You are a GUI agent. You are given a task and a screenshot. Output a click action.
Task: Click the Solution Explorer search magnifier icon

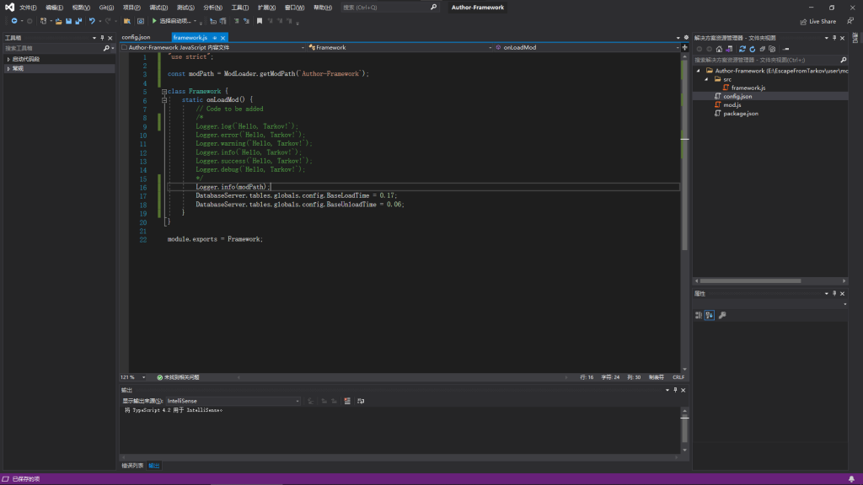(x=843, y=60)
